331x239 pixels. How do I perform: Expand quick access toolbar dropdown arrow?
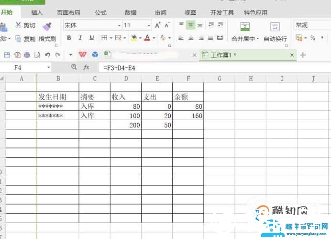pos(71,55)
